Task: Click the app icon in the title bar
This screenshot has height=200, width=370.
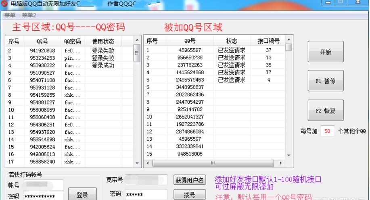Action: [x=4, y=3]
